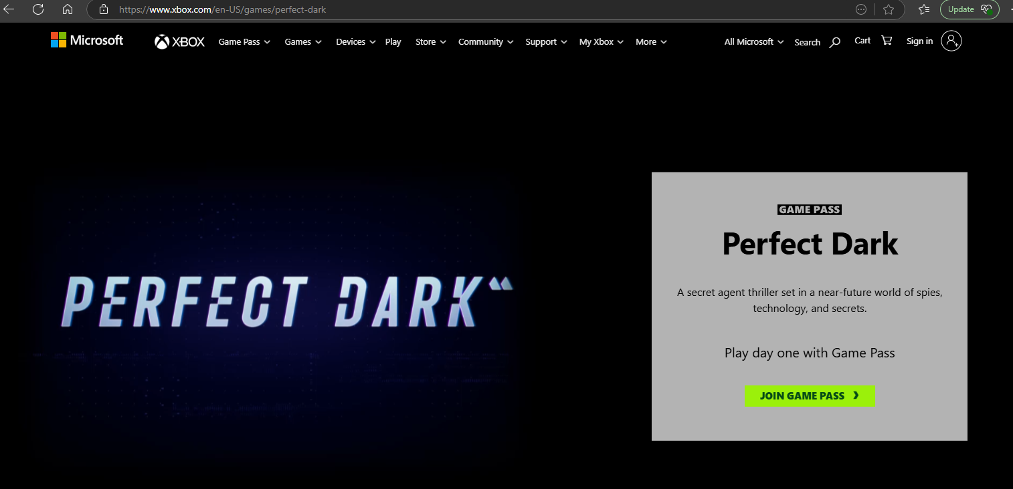
Task: Click the browser Update button
Action: pyautogui.click(x=970, y=9)
